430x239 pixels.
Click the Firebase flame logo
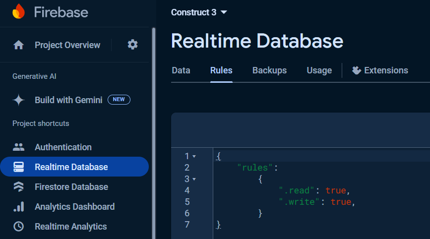pos(18,11)
